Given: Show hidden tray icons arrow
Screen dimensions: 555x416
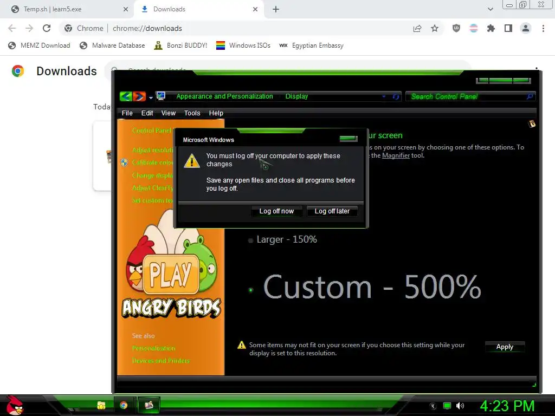Looking at the screenshot, I should click(433, 406).
